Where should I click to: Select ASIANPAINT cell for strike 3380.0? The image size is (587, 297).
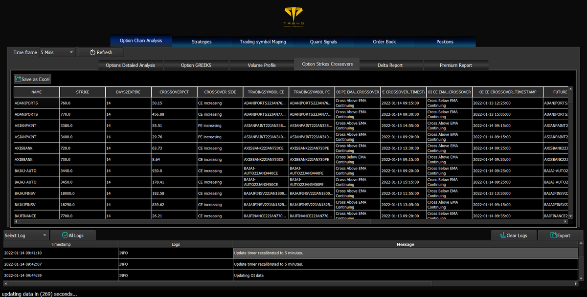pos(37,126)
